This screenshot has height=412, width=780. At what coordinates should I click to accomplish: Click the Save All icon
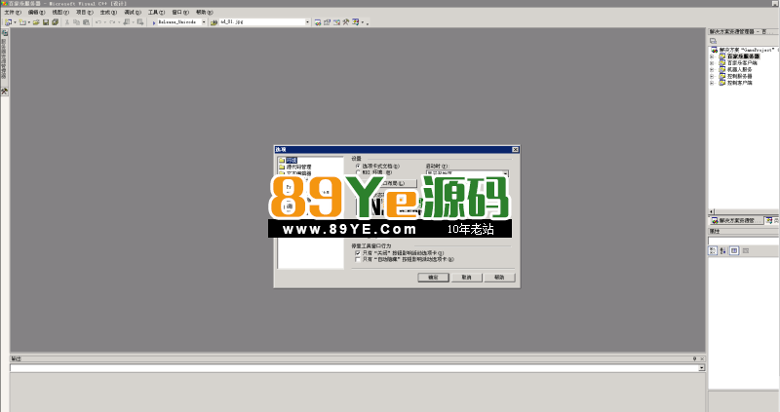pos(56,22)
